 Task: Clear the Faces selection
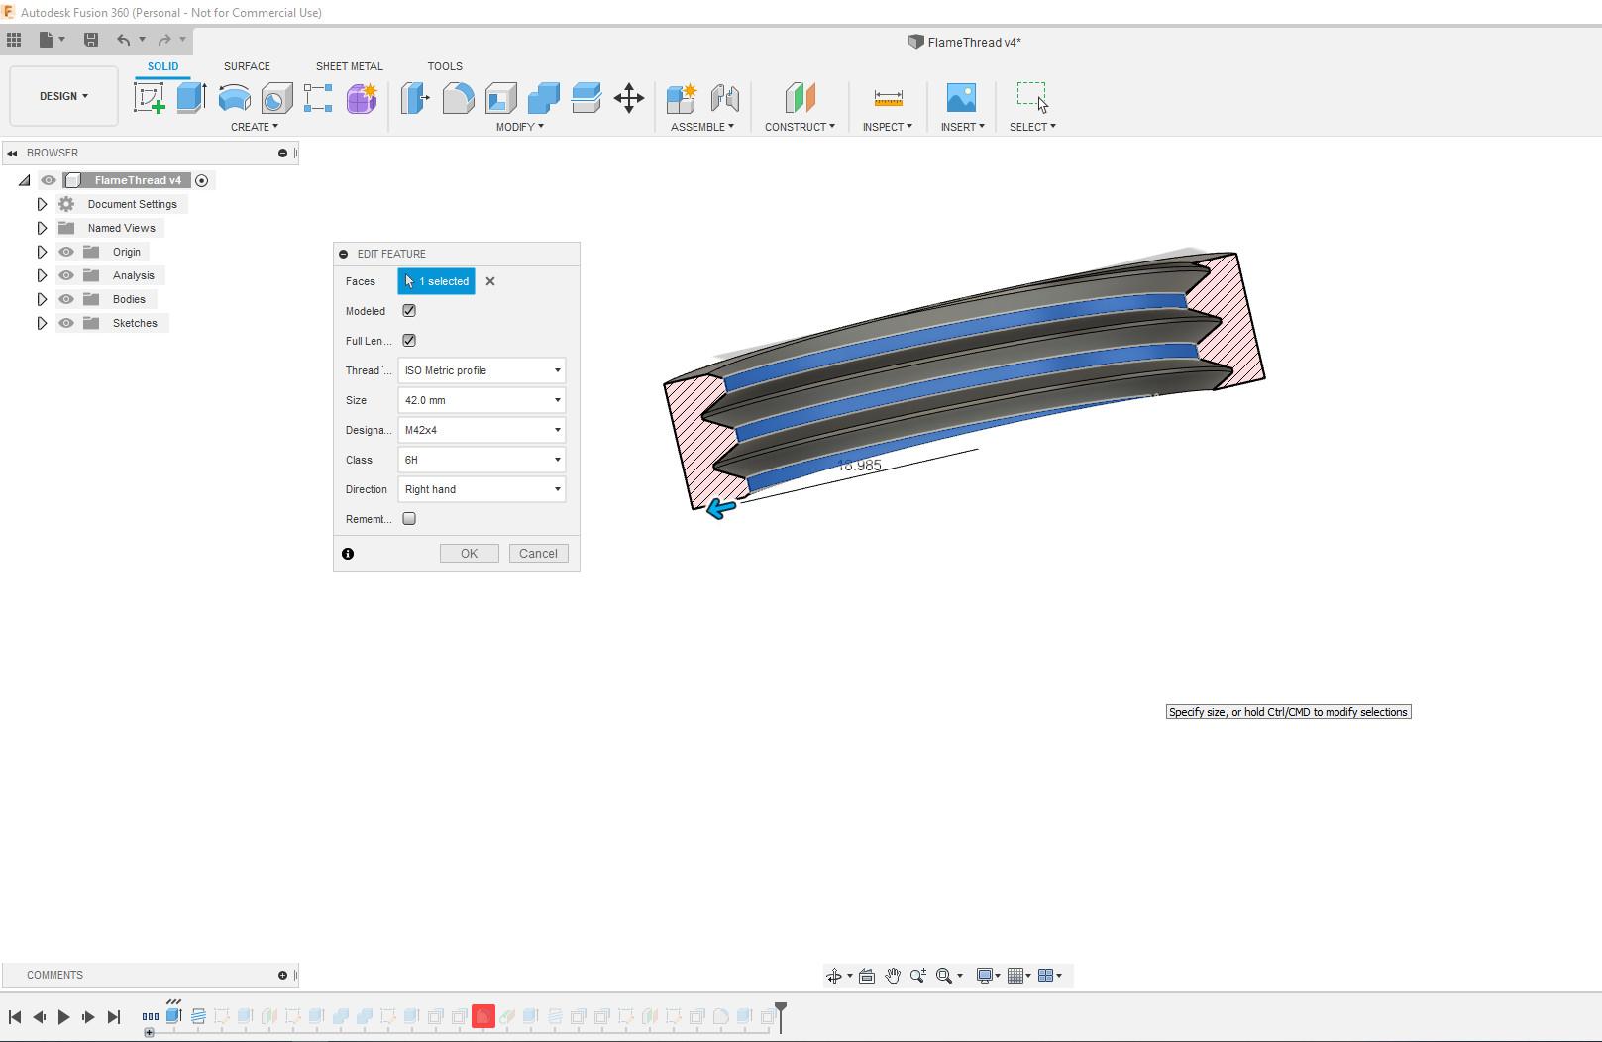[x=490, y=281]
